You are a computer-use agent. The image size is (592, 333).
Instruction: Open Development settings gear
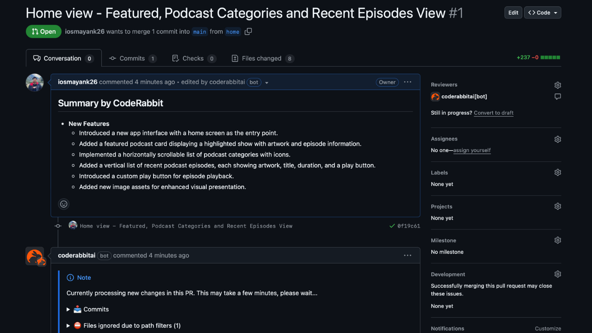(558, 274)
